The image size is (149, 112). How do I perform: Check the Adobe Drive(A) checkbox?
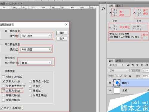pos(4,77)
